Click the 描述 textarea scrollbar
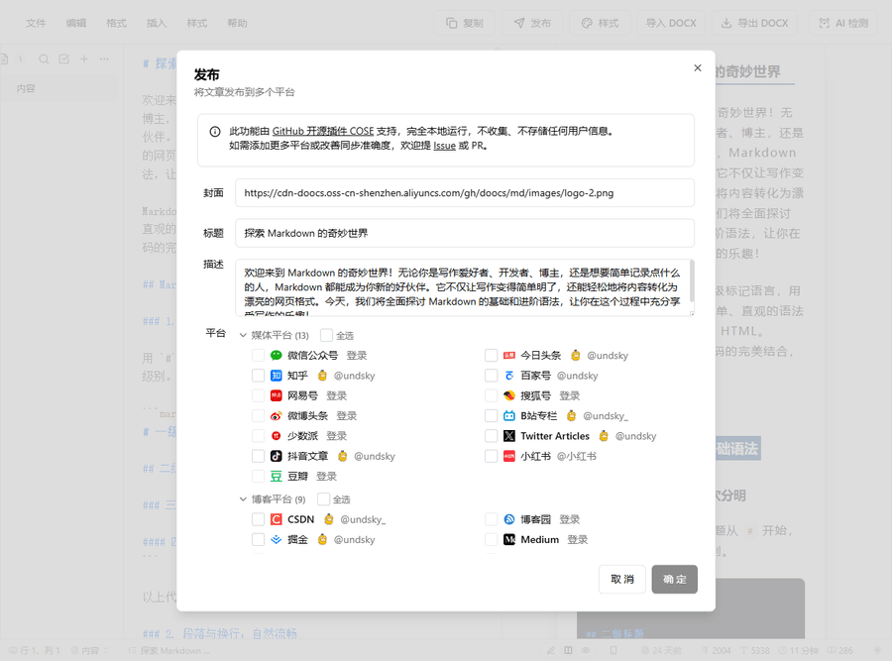This screenshot has width=892, height=661. [692, 281]
